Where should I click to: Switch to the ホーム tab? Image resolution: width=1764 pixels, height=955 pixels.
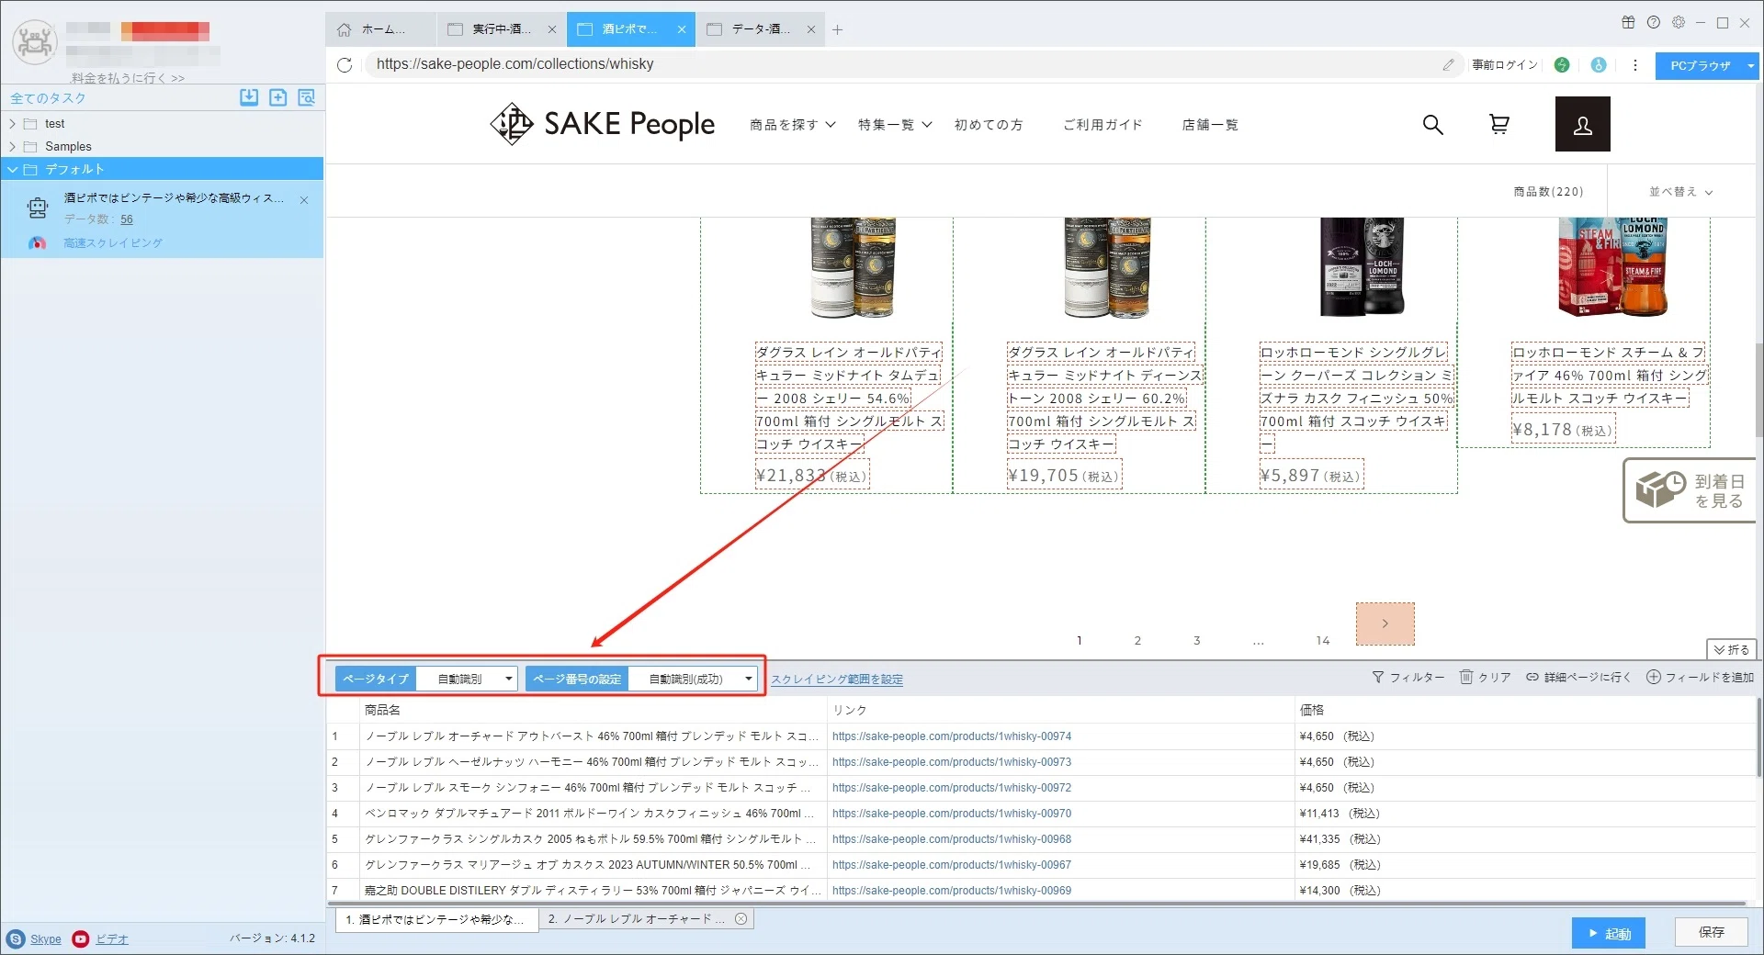click(381, 29)
